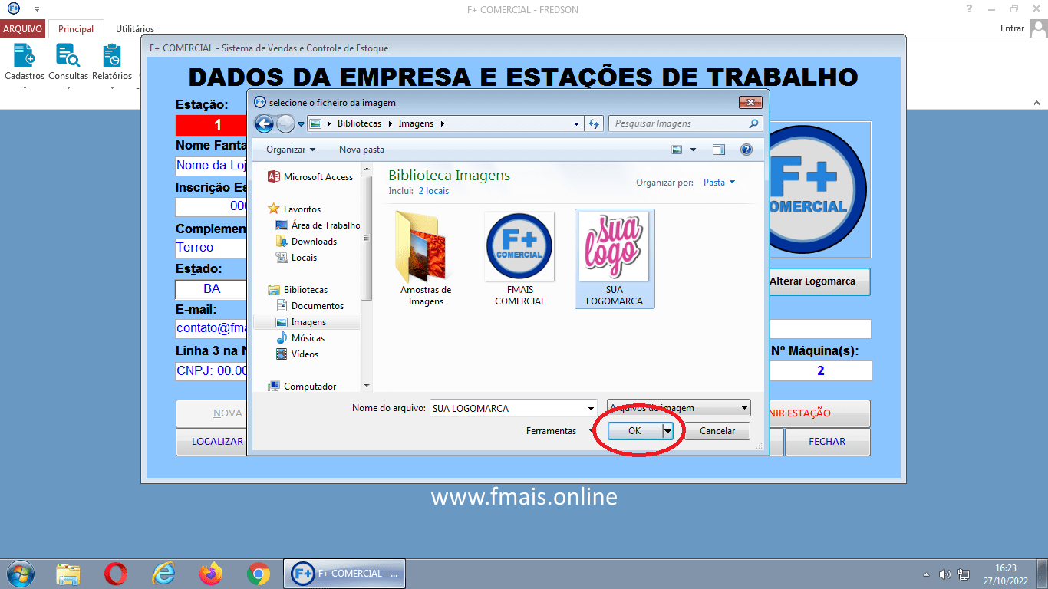Image resolution: width=1048 pixels, height=589 pixels.
Task: Click the Back arrow in the file dialog
Action: click(x=264, y=123)
